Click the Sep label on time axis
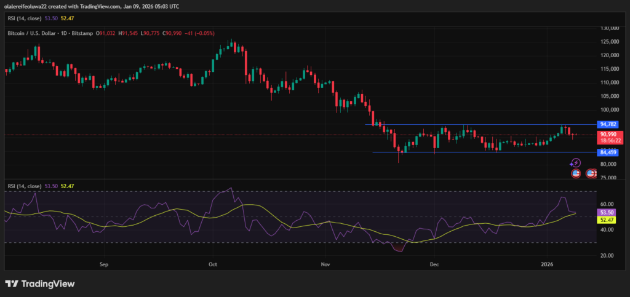This screenshot has width=630, height=297. [103, 263]
